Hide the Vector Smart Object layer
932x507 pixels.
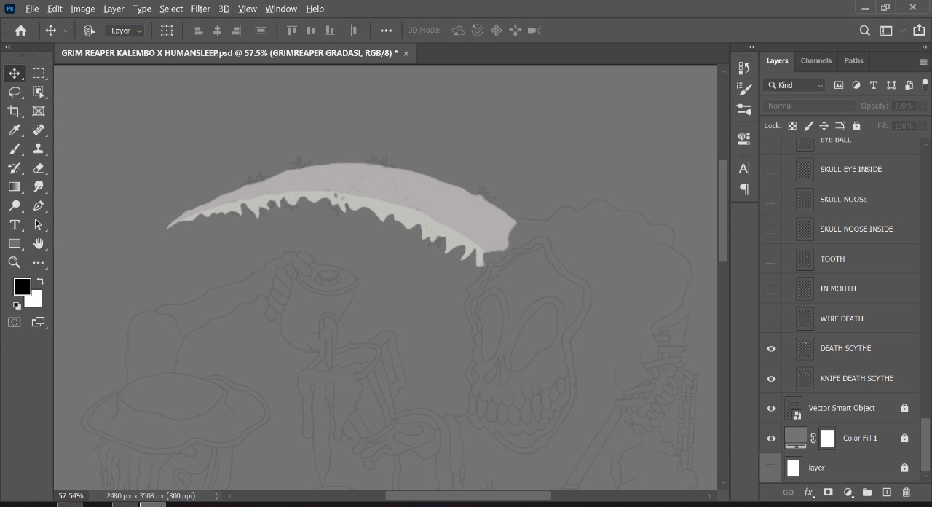tap(771, 408)
